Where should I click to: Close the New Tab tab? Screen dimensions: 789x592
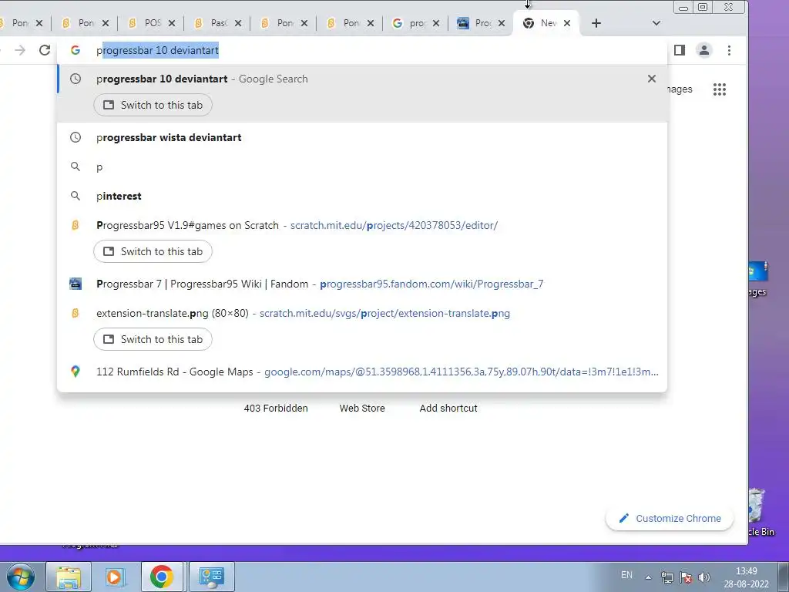tap(567, 23)
